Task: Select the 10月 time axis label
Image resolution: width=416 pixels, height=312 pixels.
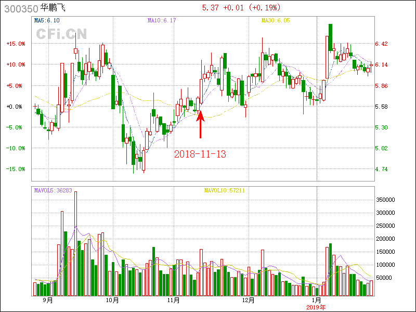Action: coord(112,301)
